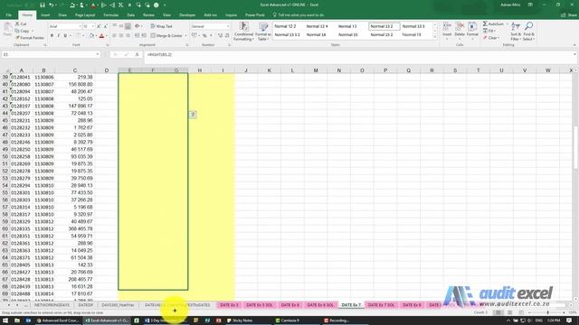
Task: Switch to the Developer tab
Action: [x=187, y=15]
